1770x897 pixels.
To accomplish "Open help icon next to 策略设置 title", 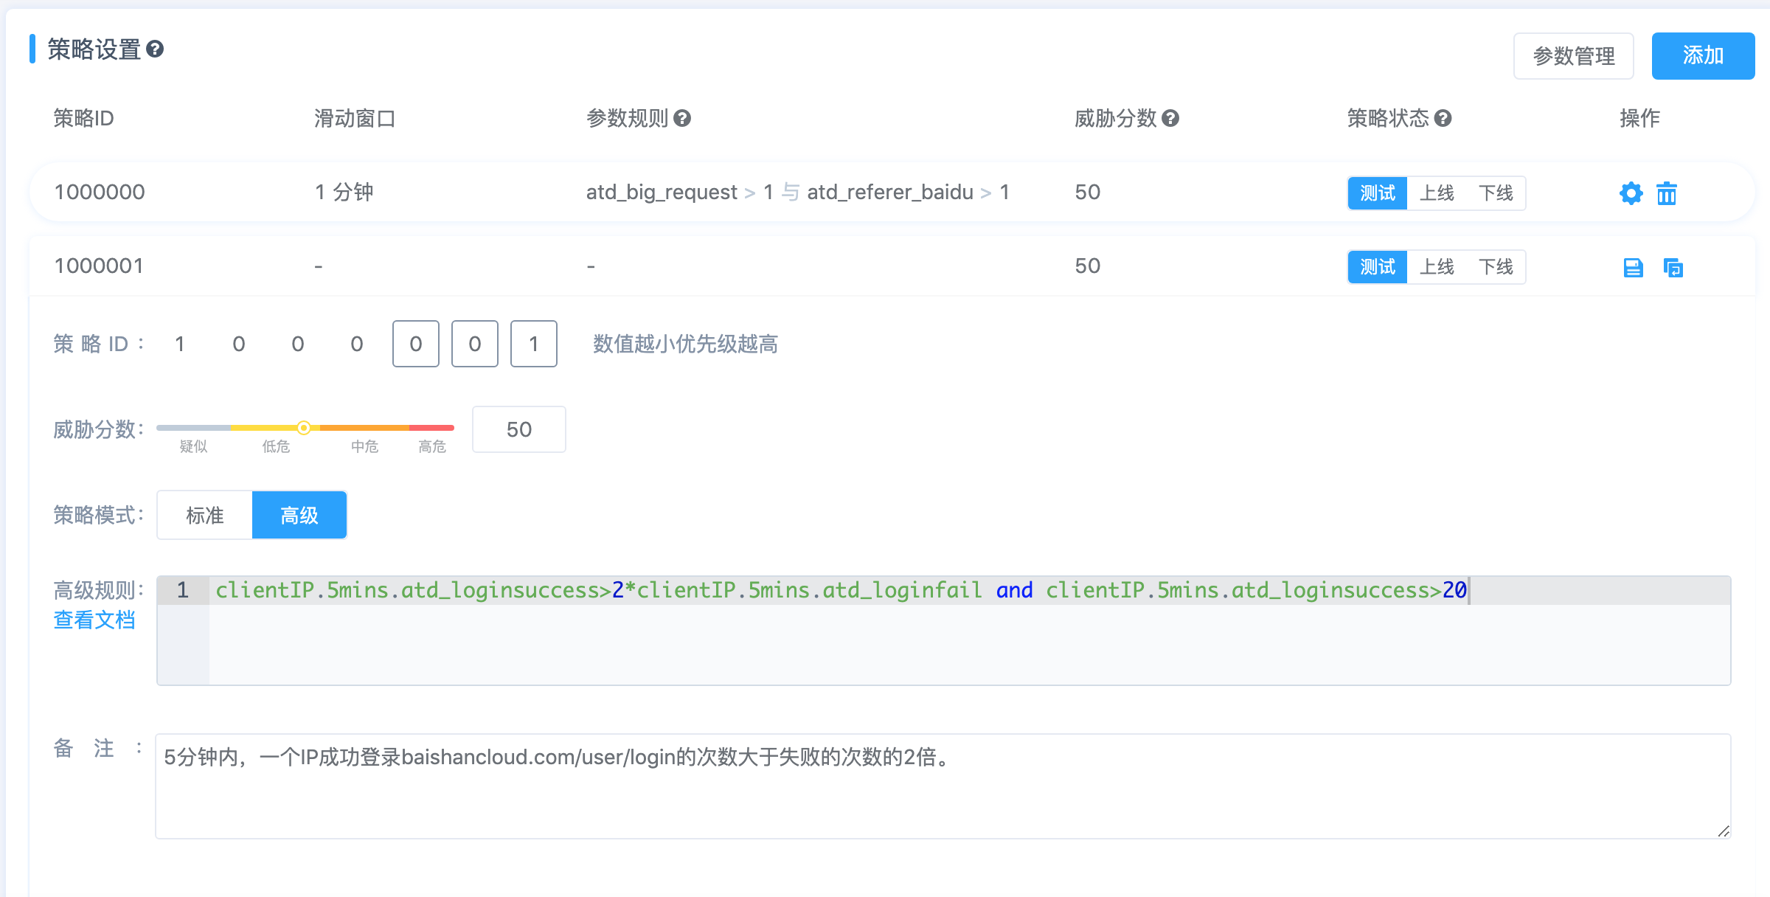I will point(155,49).
